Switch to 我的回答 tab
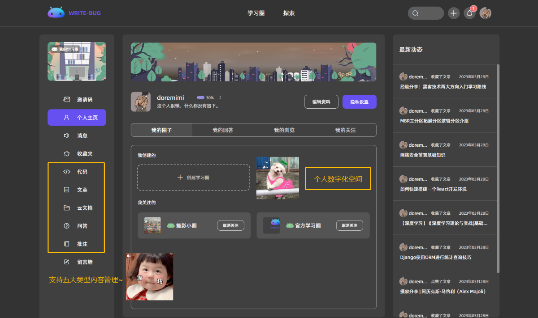Image resolution: width=538 pixels, height=318 pixels. 223,130
